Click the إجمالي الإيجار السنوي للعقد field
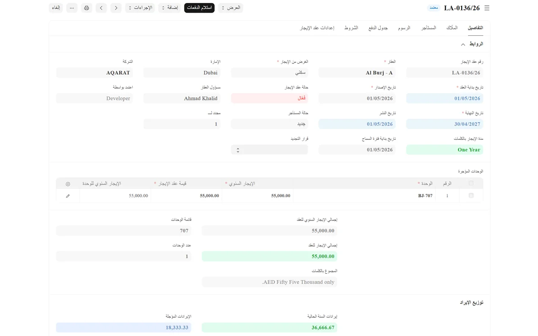Screen dimensions: 538x336 269,231
